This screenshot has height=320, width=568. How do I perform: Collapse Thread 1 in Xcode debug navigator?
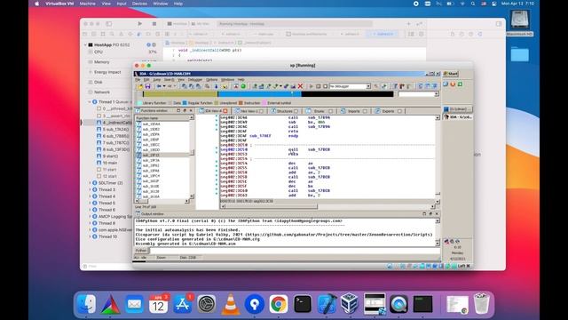point(90,102)
